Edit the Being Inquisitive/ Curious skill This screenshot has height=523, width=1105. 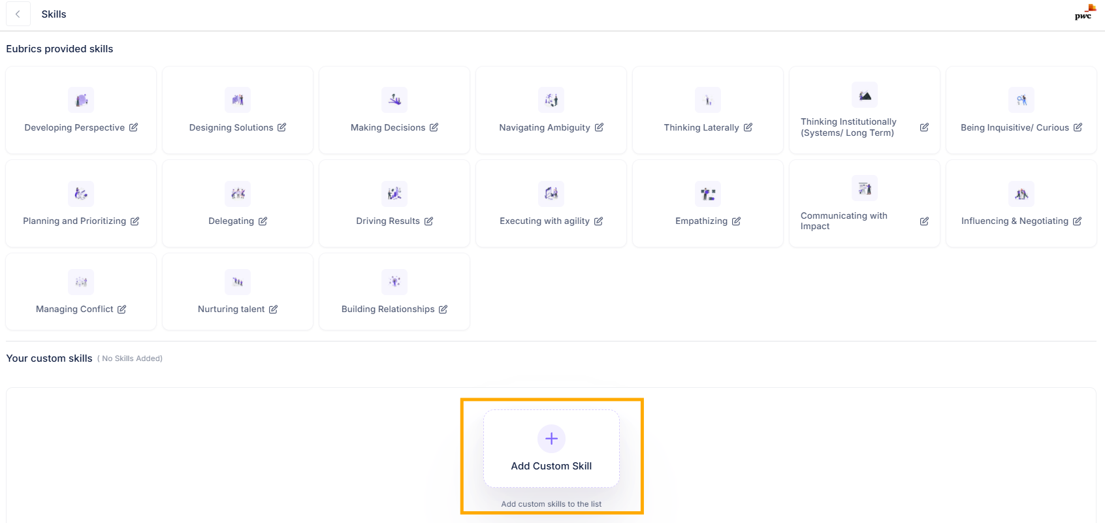click(x=1078, y=127)
